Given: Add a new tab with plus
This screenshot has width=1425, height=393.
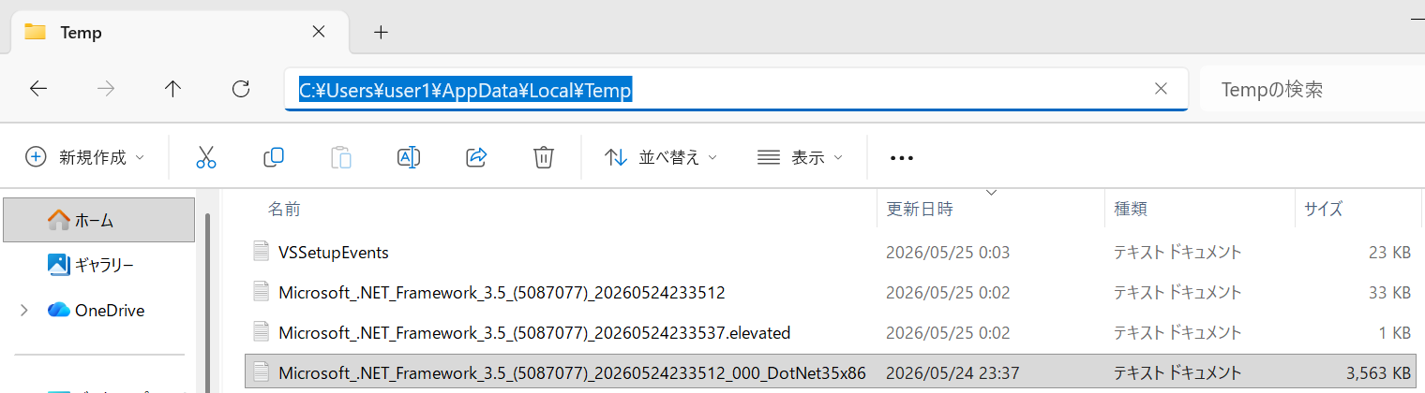Looking at the screenshot, I should tap(381, 32).
